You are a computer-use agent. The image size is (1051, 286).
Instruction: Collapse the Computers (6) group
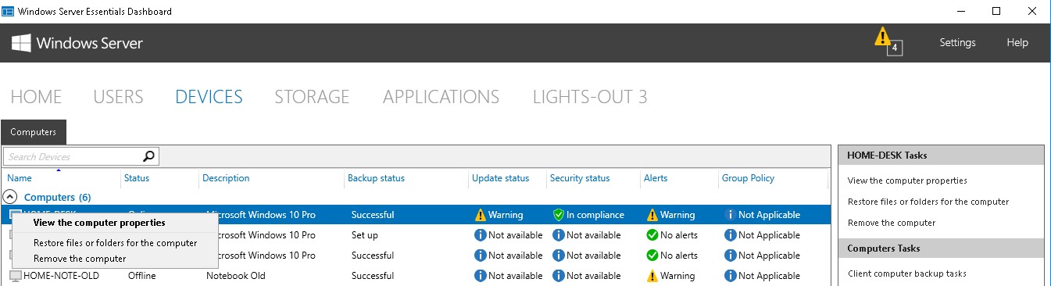(x=11, y=197)
